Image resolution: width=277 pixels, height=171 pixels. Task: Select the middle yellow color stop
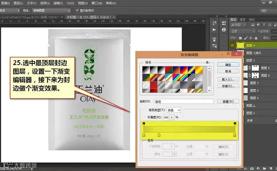coord(159,135)
